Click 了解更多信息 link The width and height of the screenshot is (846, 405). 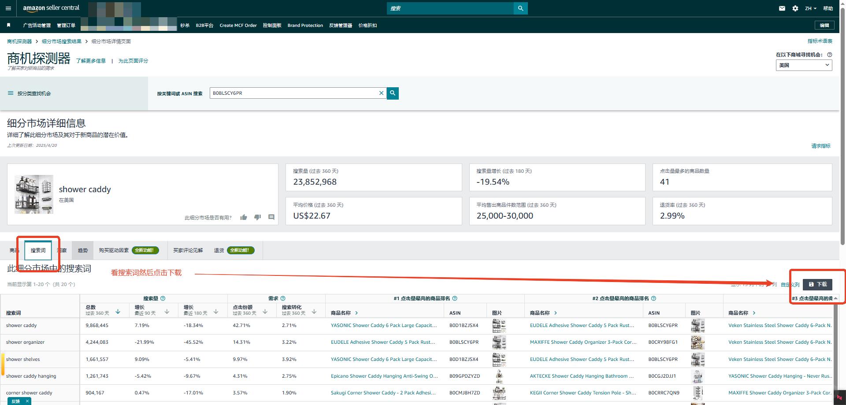[91, 61]
